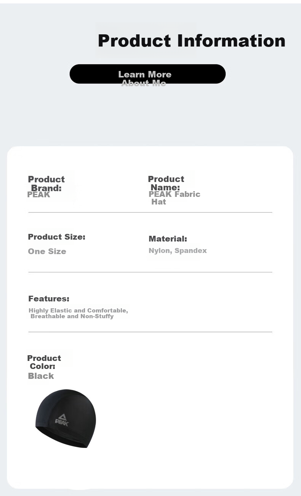Screen dimensions: 301x496
Task: Click the Learn More About Me button
Action: click(147, 74)
